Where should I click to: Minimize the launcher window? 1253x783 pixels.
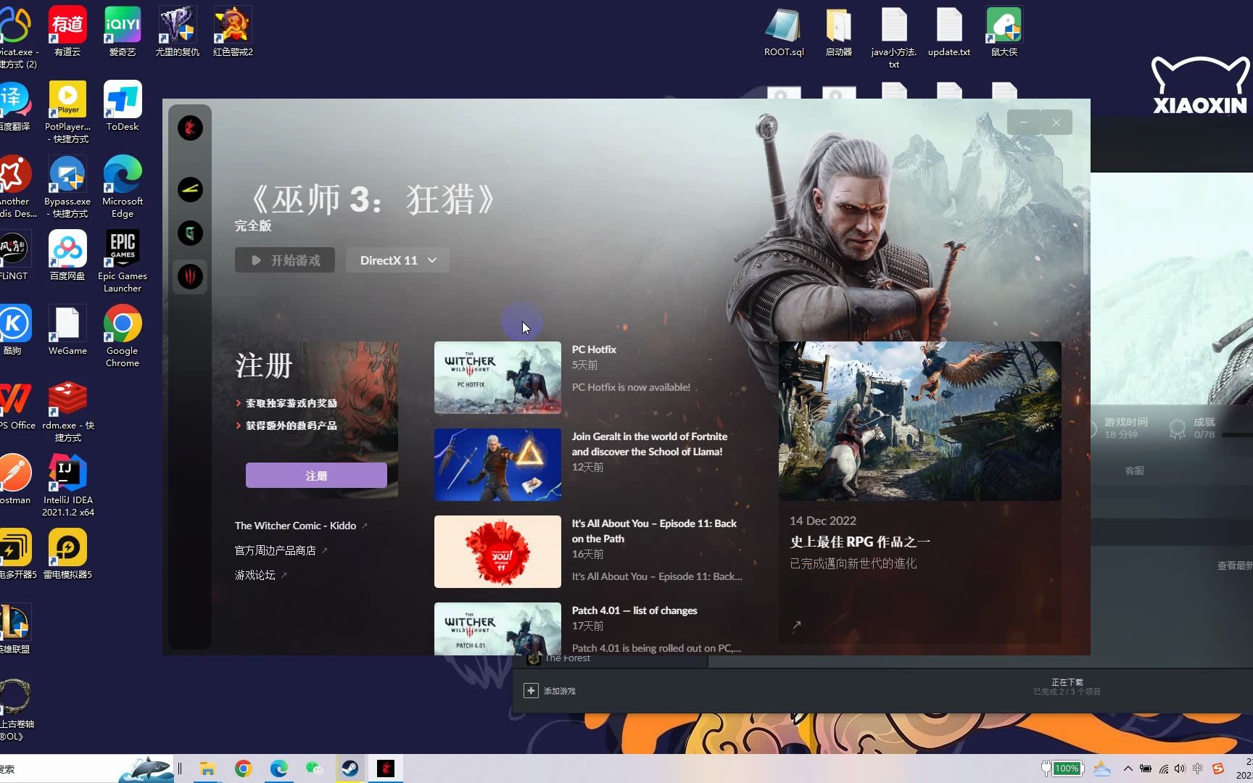tap(1023, 123)
